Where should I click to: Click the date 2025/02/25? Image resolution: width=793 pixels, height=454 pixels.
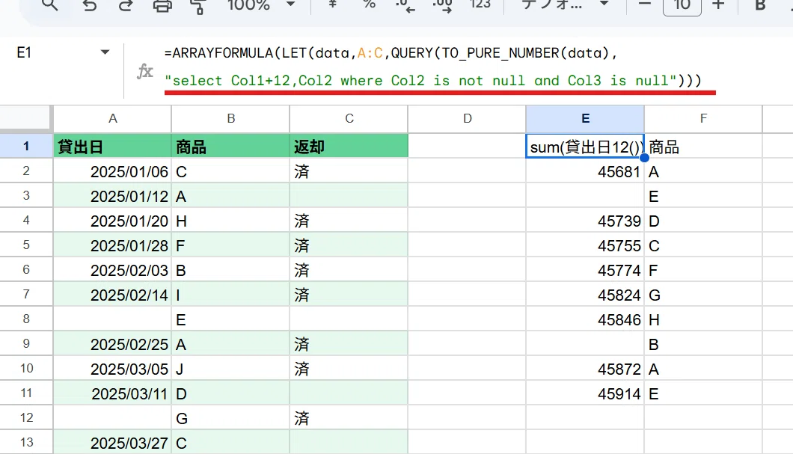coord(129,345)
